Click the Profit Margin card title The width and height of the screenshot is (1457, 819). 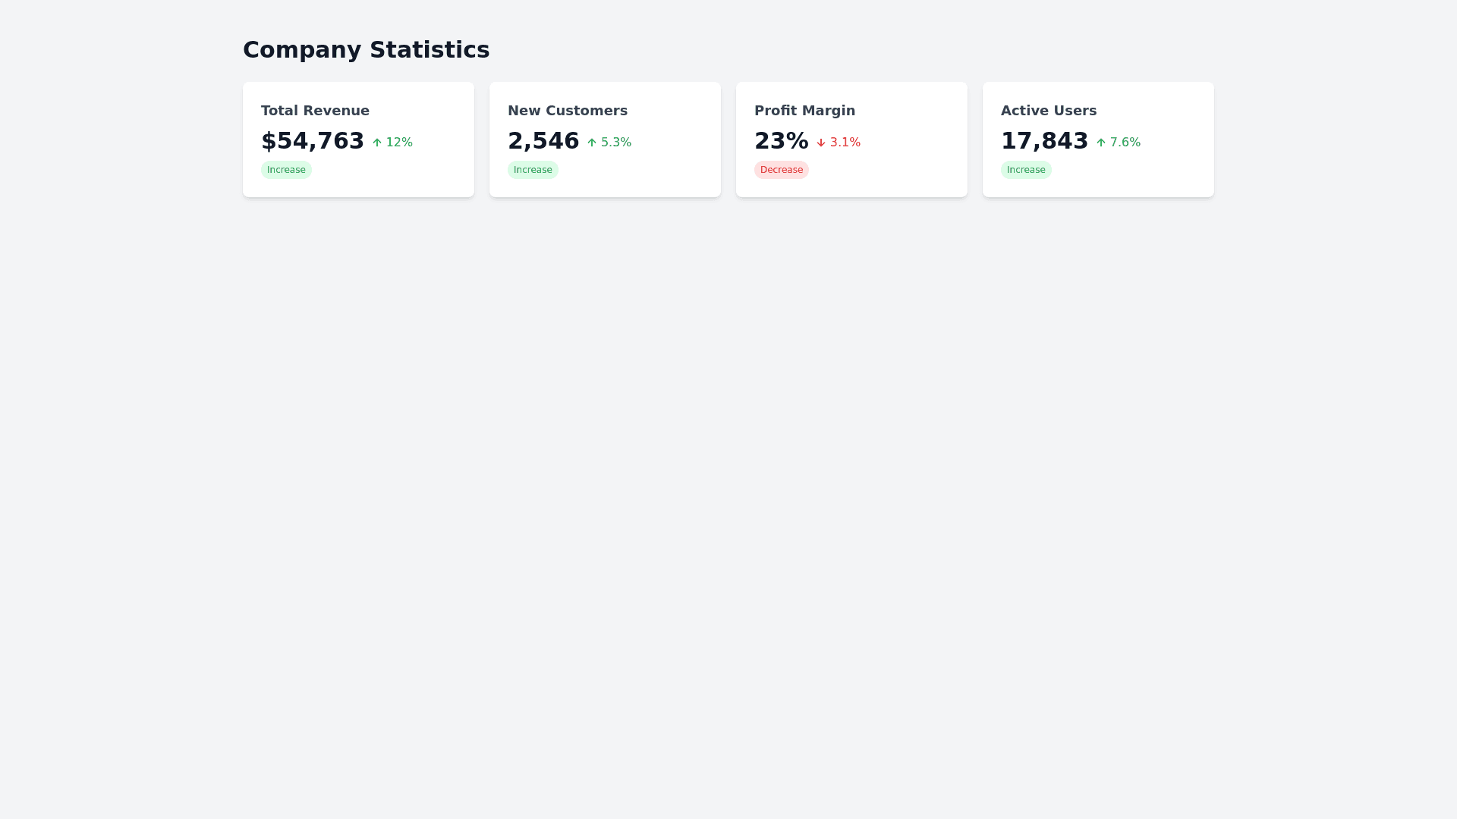click(804, 111)
